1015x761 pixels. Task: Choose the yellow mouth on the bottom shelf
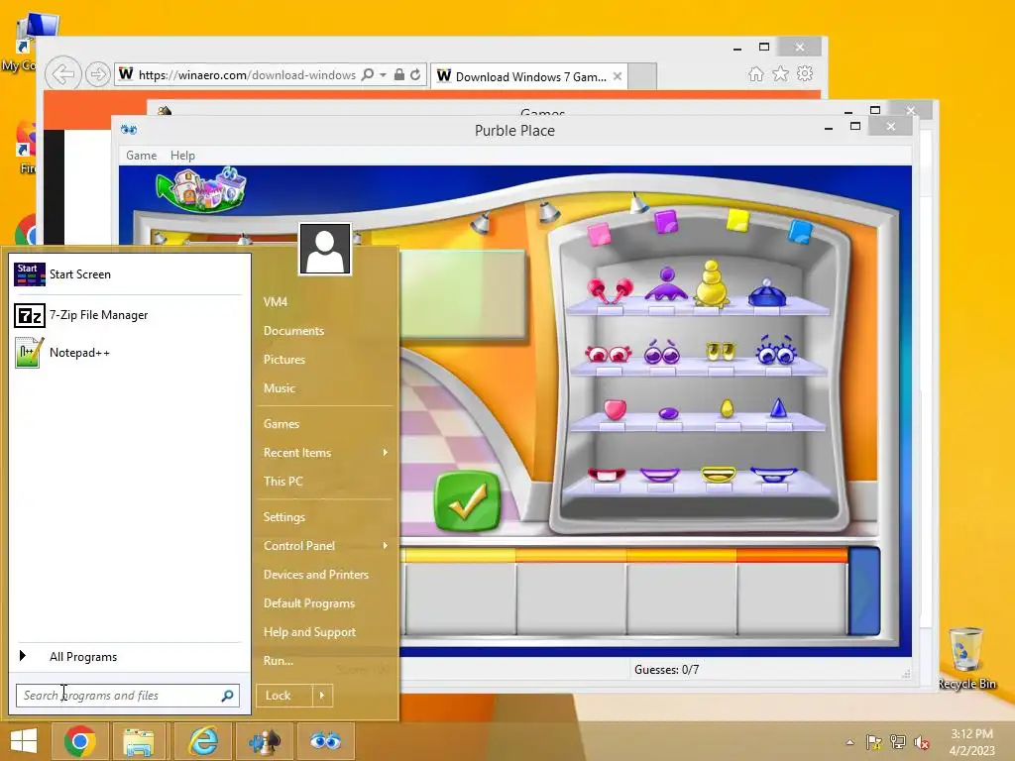tap(719, 475)
